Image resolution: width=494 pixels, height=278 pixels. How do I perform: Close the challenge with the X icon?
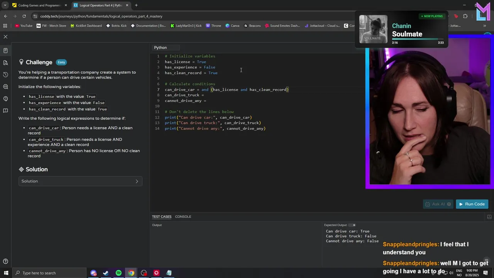[5, 37]
